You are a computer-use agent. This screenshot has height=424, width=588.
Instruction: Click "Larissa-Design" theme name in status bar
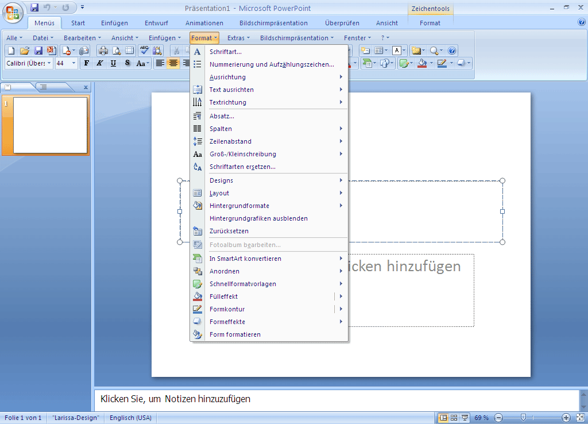point(76,418)
